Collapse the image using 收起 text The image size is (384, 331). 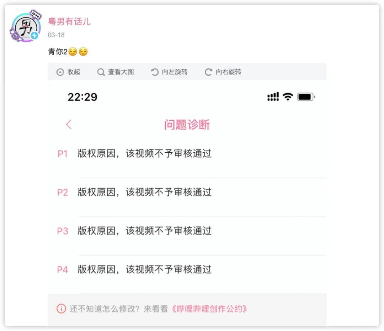(74, 72)
